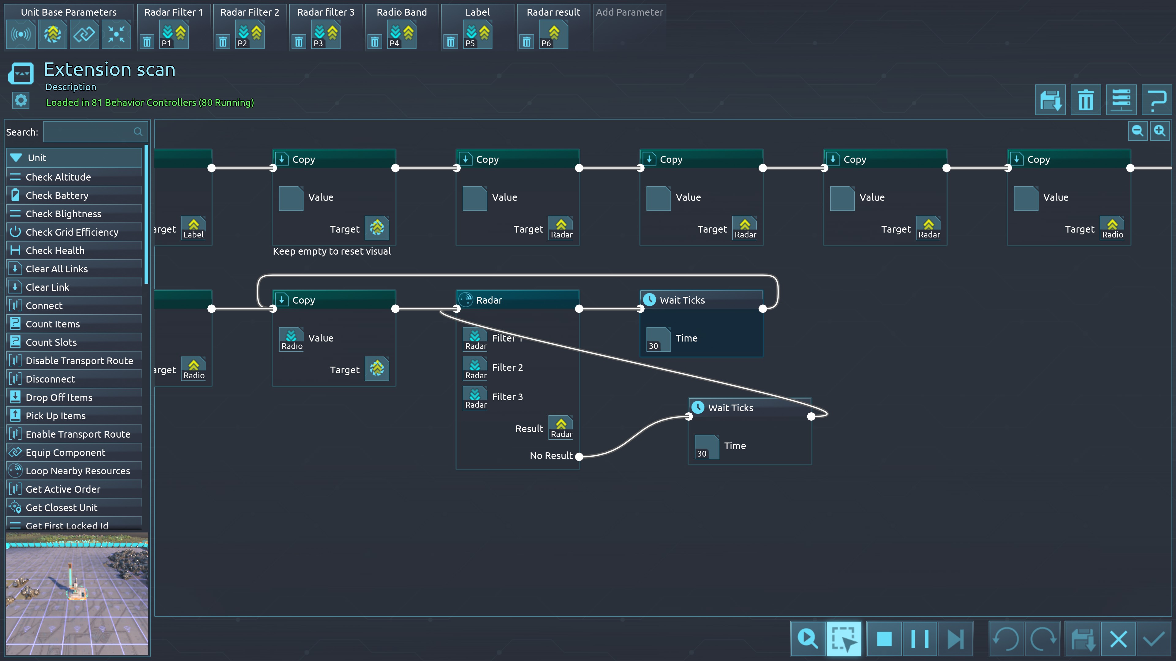This screenshot has height=661, width=1176.
Task: Delete the Radar Filter 1 parameter
Action: [147, 42]
